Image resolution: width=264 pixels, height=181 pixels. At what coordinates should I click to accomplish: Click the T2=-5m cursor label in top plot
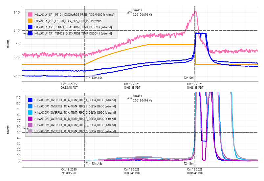coord(188,78)
